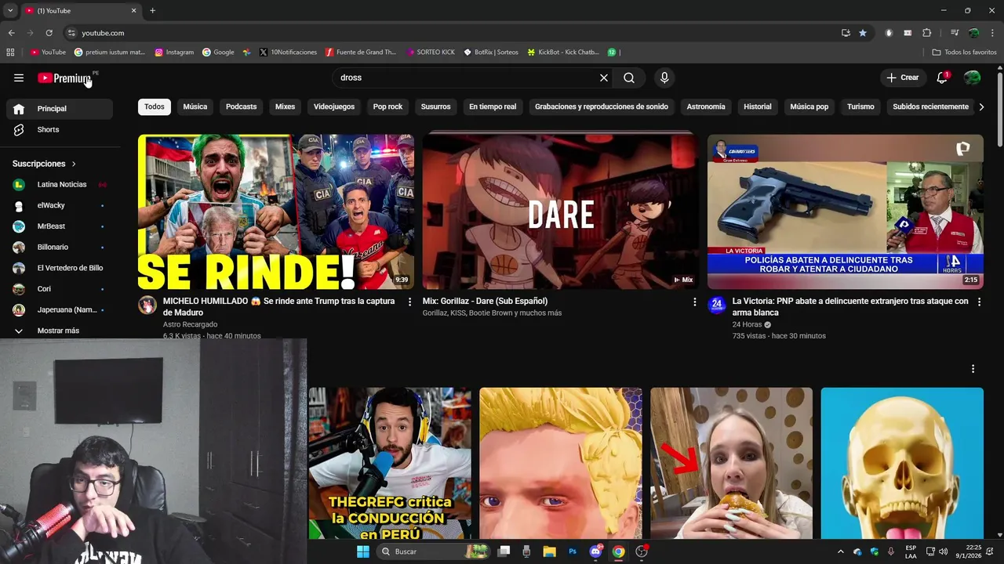
Task: Clear the search box with the X
Action: click(604, 78)
